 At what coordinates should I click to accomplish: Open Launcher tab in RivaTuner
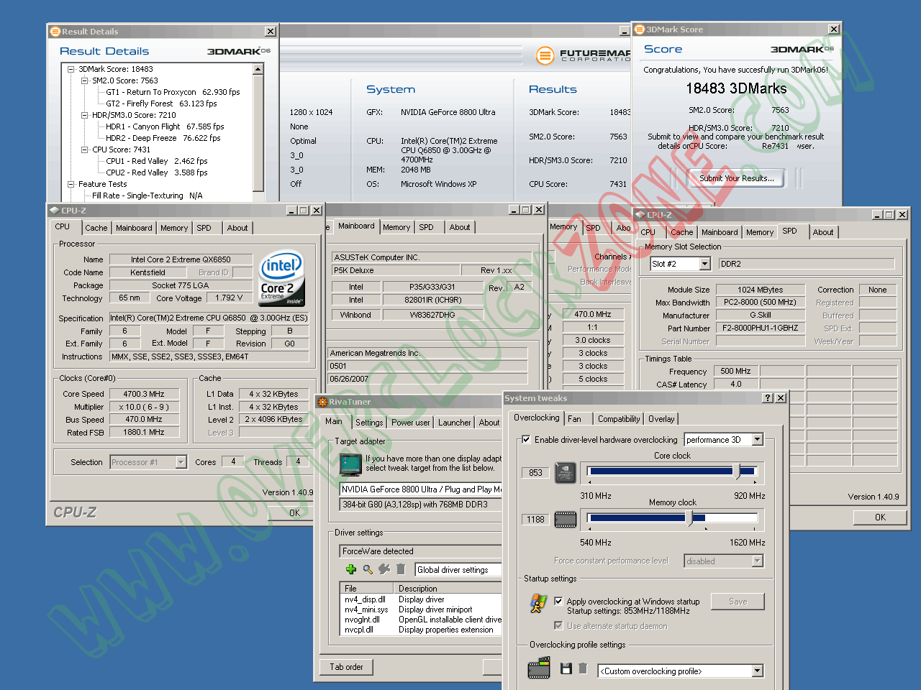pyautogui.click(x=455, y=423)
